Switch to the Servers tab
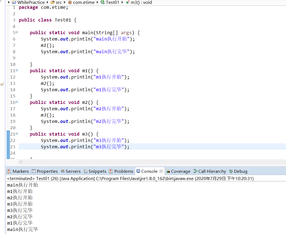The width and height of the screenshot is (286, 234). (x=71, y=171)
